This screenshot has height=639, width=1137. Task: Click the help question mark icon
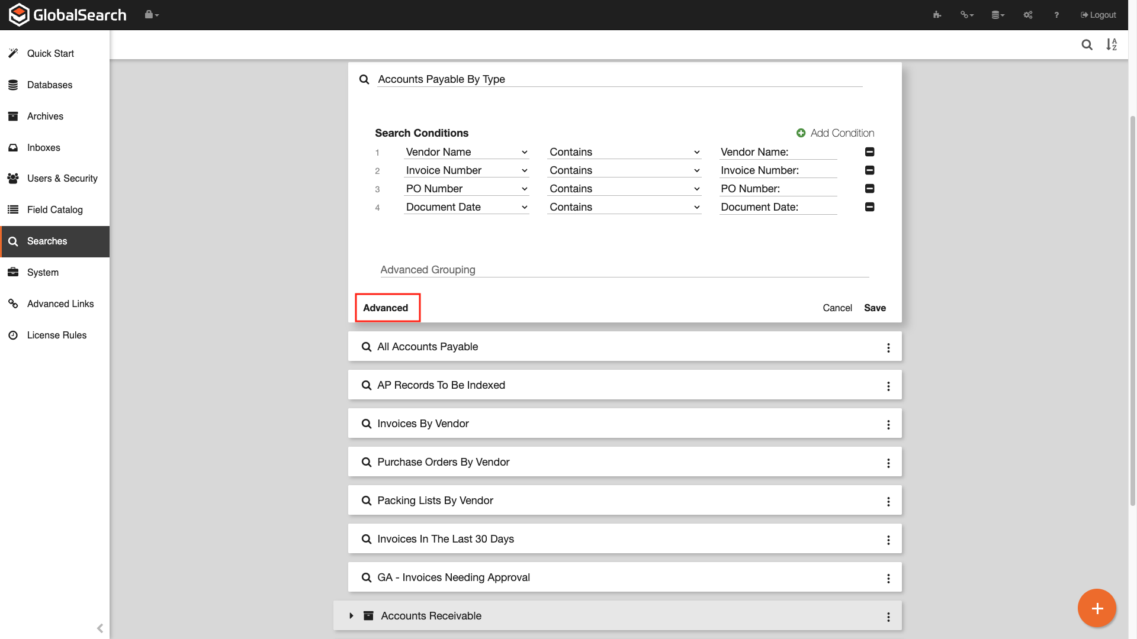tap(1056, 15)
